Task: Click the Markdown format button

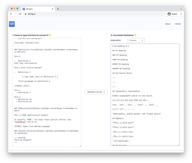Action: click(96, 92)
